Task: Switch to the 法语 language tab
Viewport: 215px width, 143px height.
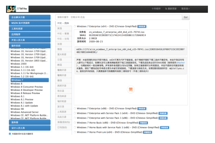Action: click(x=64, y=44)
